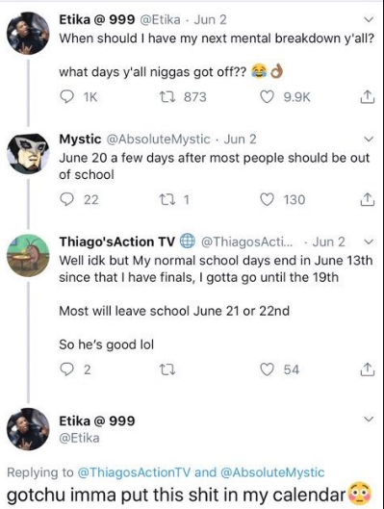Open options chevron on Etika's final reply
Screen dimensions: 384x509
click(x=368, y=419)
